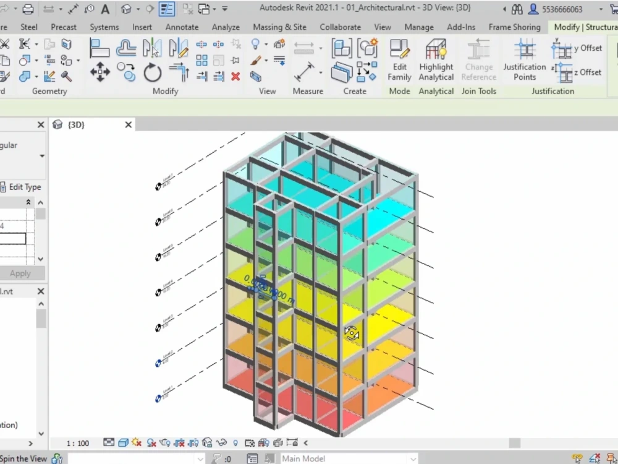Select the {3D} view tab
This screenshot has height=464, width=618.
pos(75,124)
